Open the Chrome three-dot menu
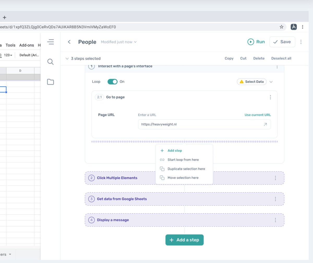 pyautogui.click(x=303, y=27)
